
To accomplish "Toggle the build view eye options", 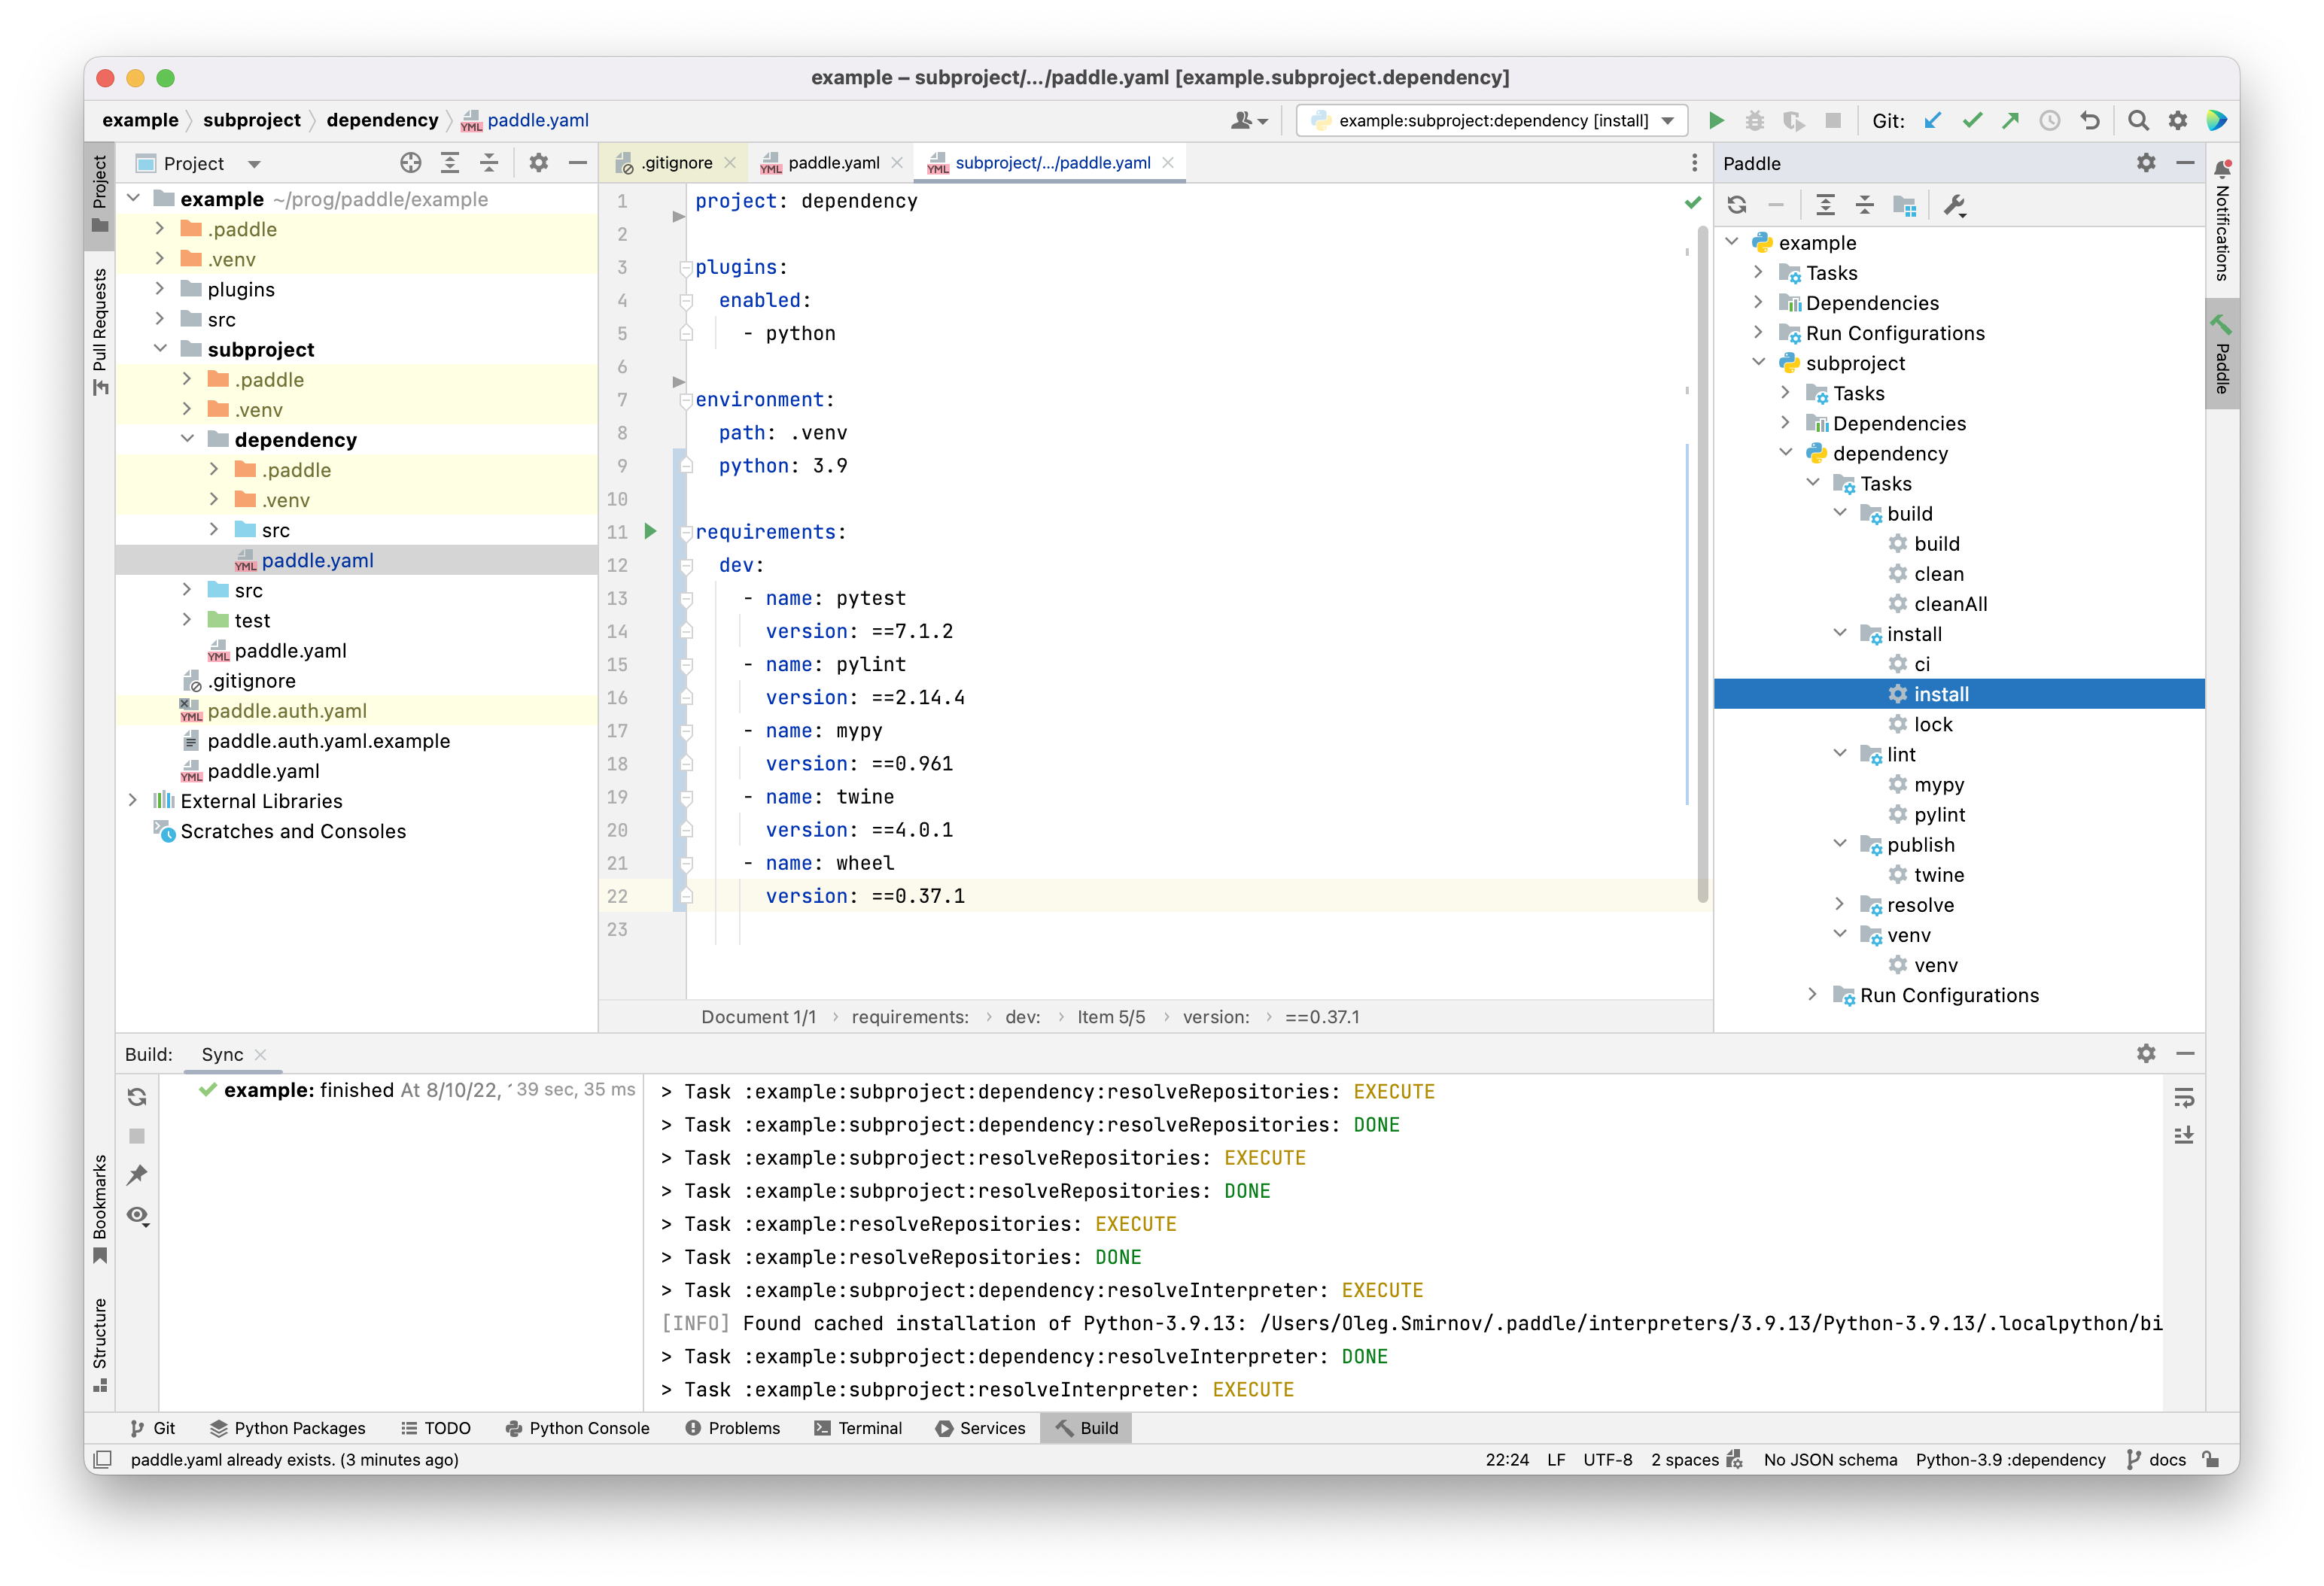I will click(x=138, y=1216).
